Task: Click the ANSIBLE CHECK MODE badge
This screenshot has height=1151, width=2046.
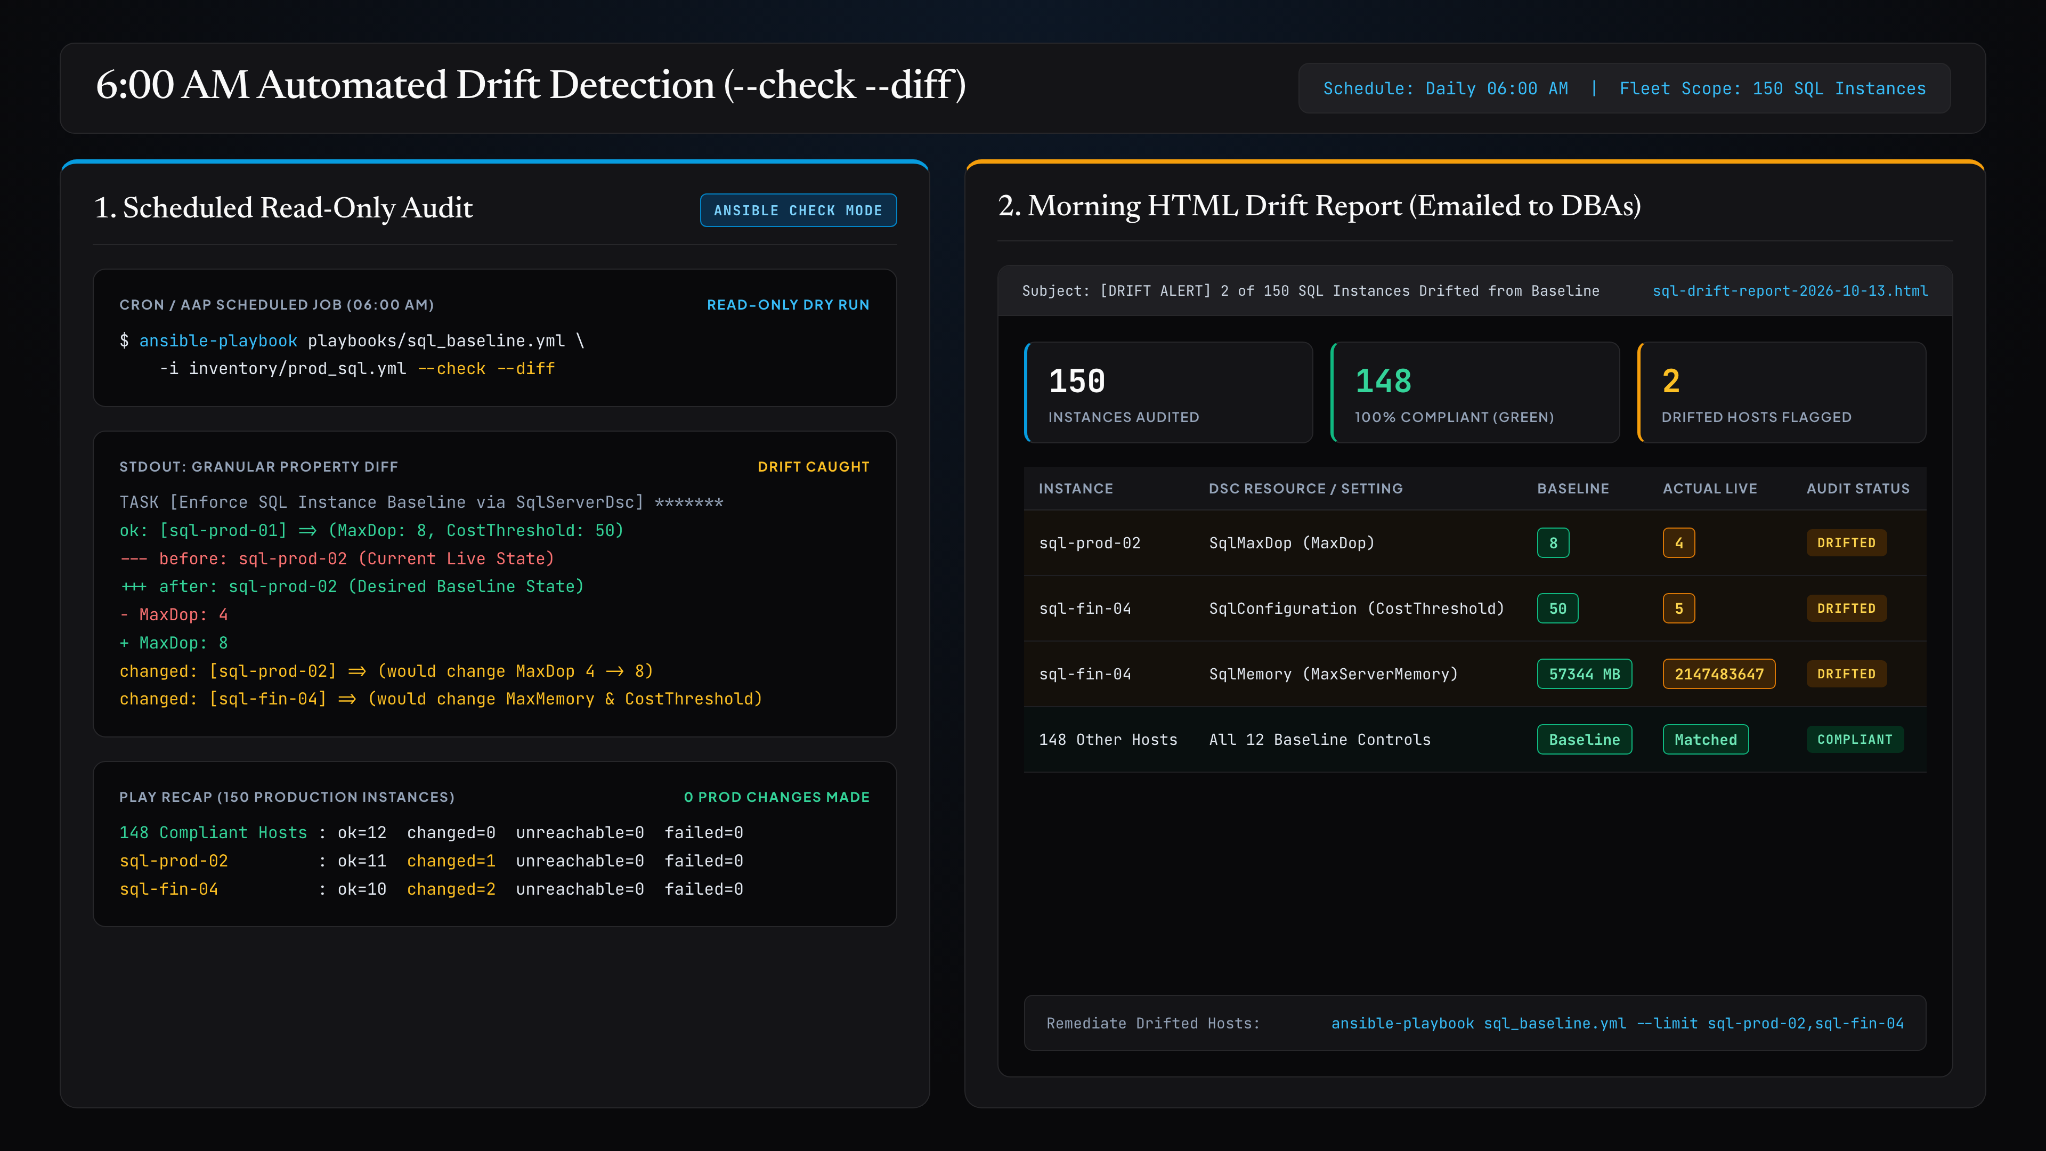Action: tap(798, 210)
